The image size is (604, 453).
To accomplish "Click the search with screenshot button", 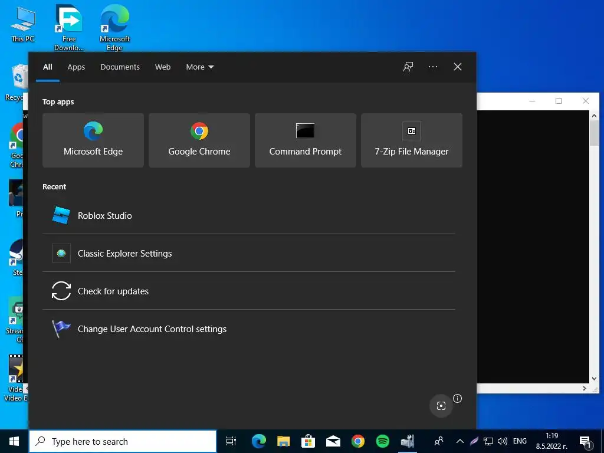I will [441, 406].
